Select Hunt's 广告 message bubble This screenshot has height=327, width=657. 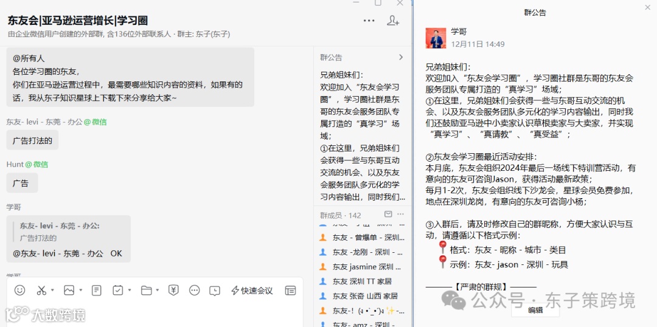click(22, 183)
